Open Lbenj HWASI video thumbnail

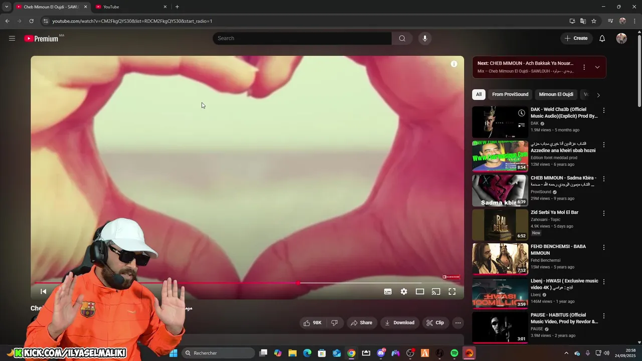click(x=500, y=293)
